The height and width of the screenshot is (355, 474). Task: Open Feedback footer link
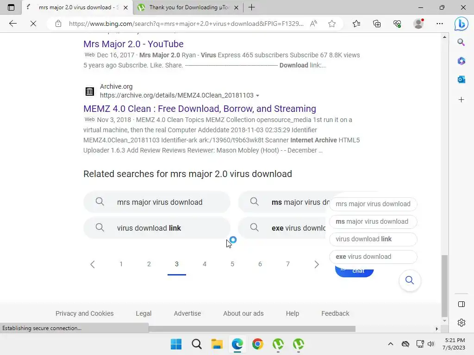click(335, 314)
